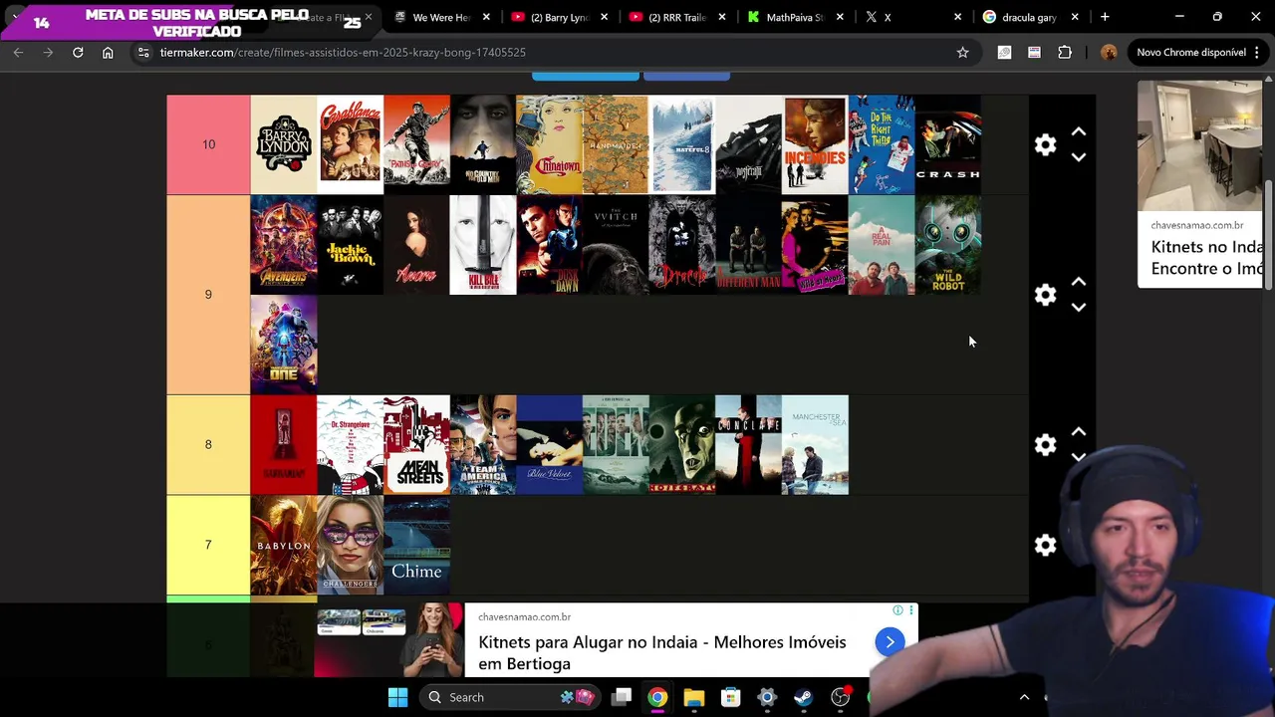Open settings gear for tier 7 row

point(1045,545)
